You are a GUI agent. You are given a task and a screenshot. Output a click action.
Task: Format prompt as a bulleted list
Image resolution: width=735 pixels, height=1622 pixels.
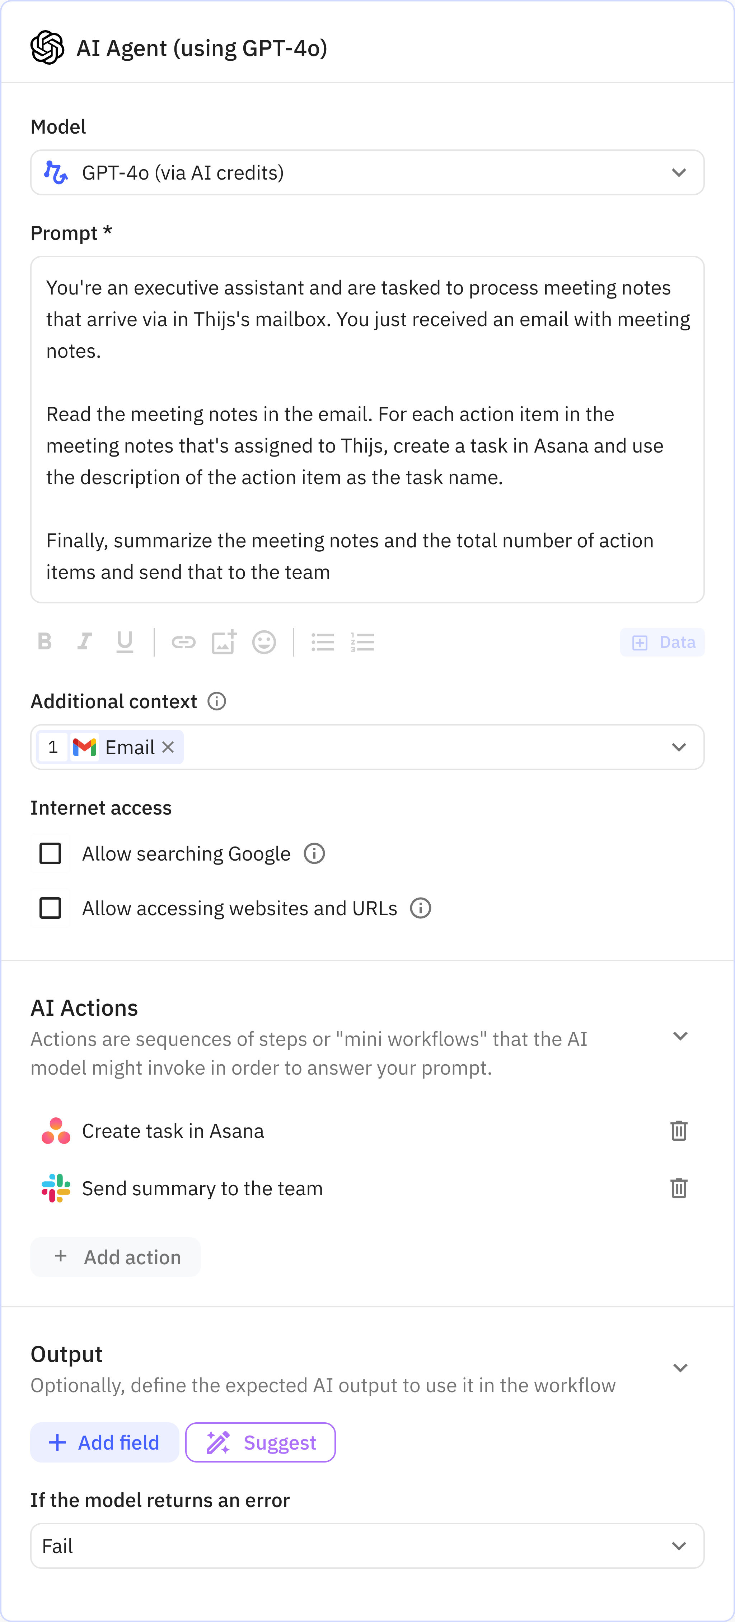(323, 642)
